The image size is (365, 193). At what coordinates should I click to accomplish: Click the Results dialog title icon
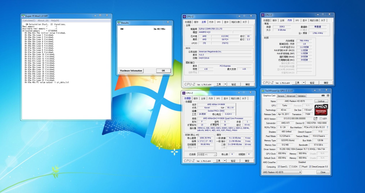point(119,23)
